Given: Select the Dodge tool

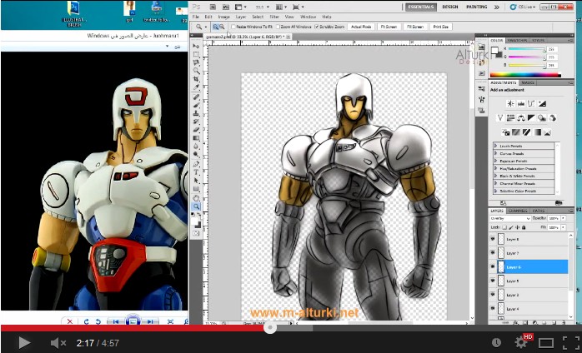Looking at the screenshot, I should 196,154.
